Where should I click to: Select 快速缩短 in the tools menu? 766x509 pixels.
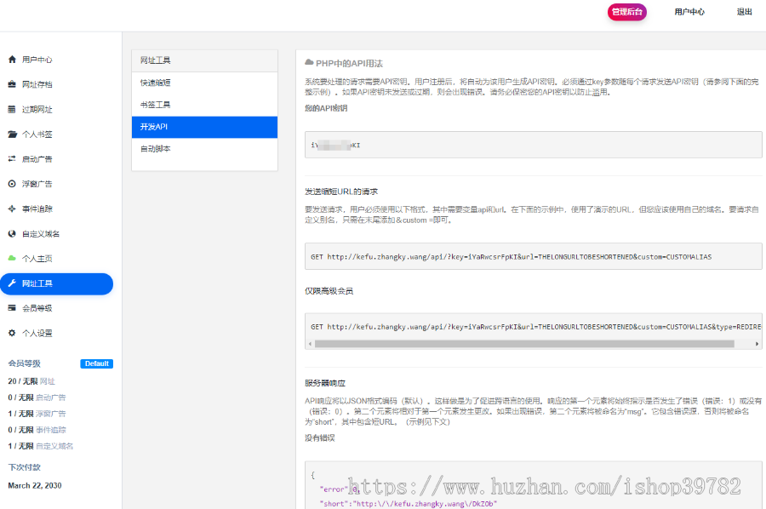point(156,83)
